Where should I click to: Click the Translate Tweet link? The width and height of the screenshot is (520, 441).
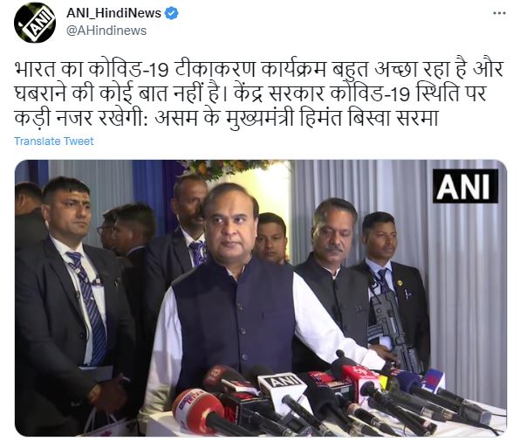[x=54, y=141]
